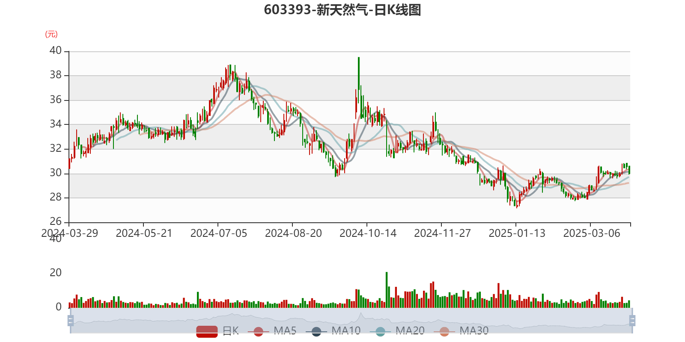The image size is (685, 342).
Task: Click the 2025-01-13 date axis label
Action: click(x=517, y=233)
